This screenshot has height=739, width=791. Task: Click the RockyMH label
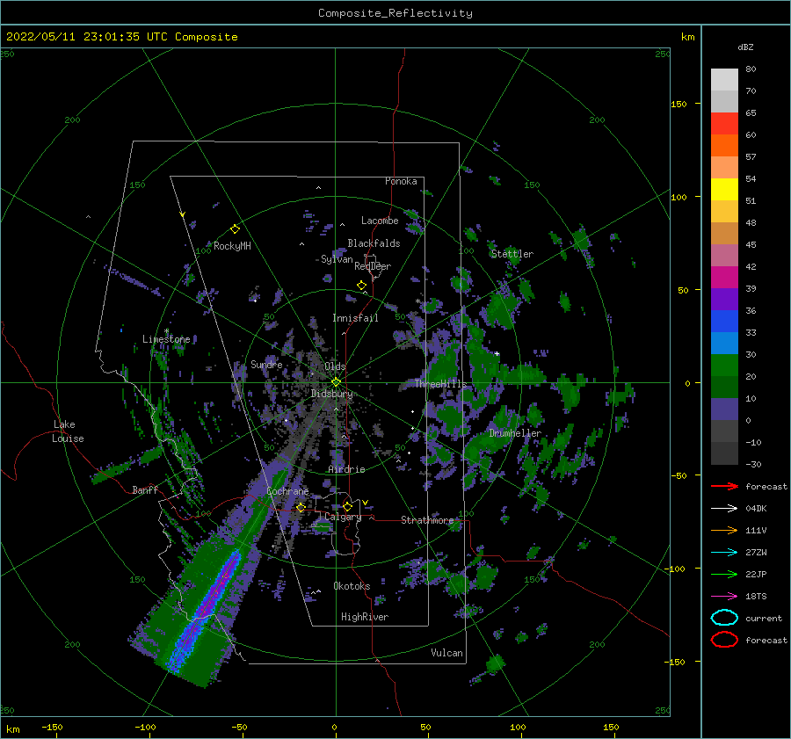[232, 246]
